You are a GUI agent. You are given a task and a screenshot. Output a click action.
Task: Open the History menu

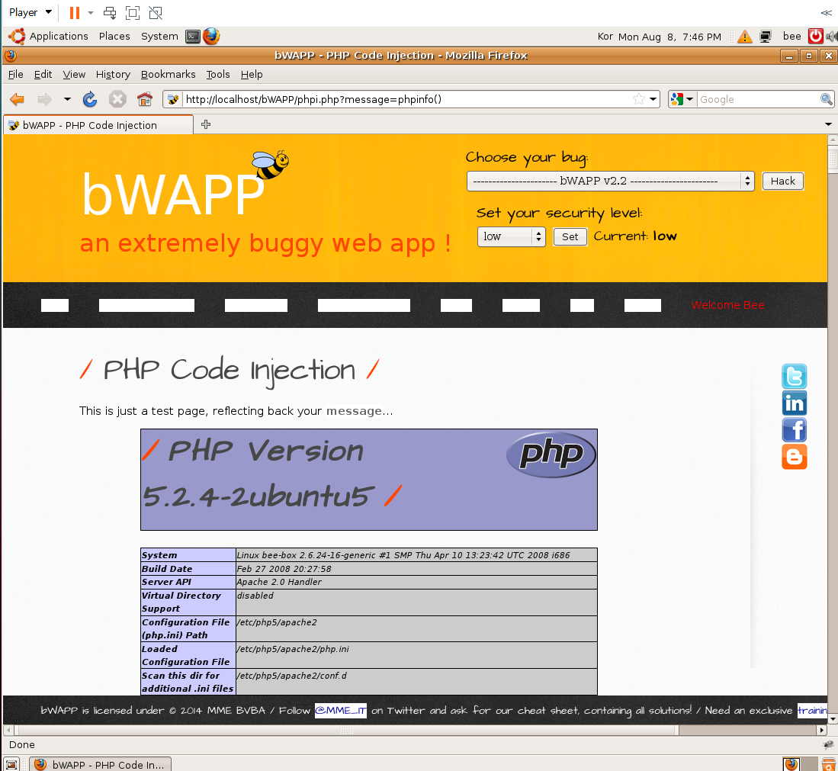point(113,74)
